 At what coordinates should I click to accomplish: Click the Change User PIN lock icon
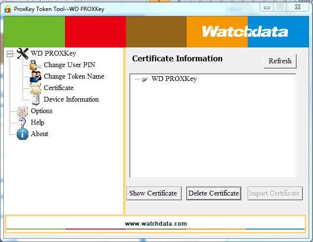pyautogui.click(x=35, y=65)
